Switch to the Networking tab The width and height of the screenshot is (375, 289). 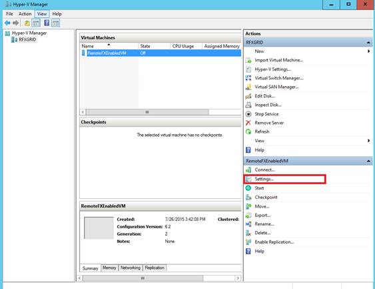click(x=131, y=268)
